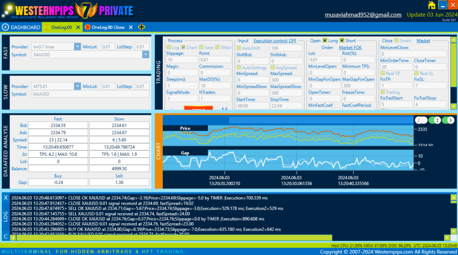Click the yellow plus icon to add tab
This screenshot has width=458, height=255.
click(x=141, y=27)
